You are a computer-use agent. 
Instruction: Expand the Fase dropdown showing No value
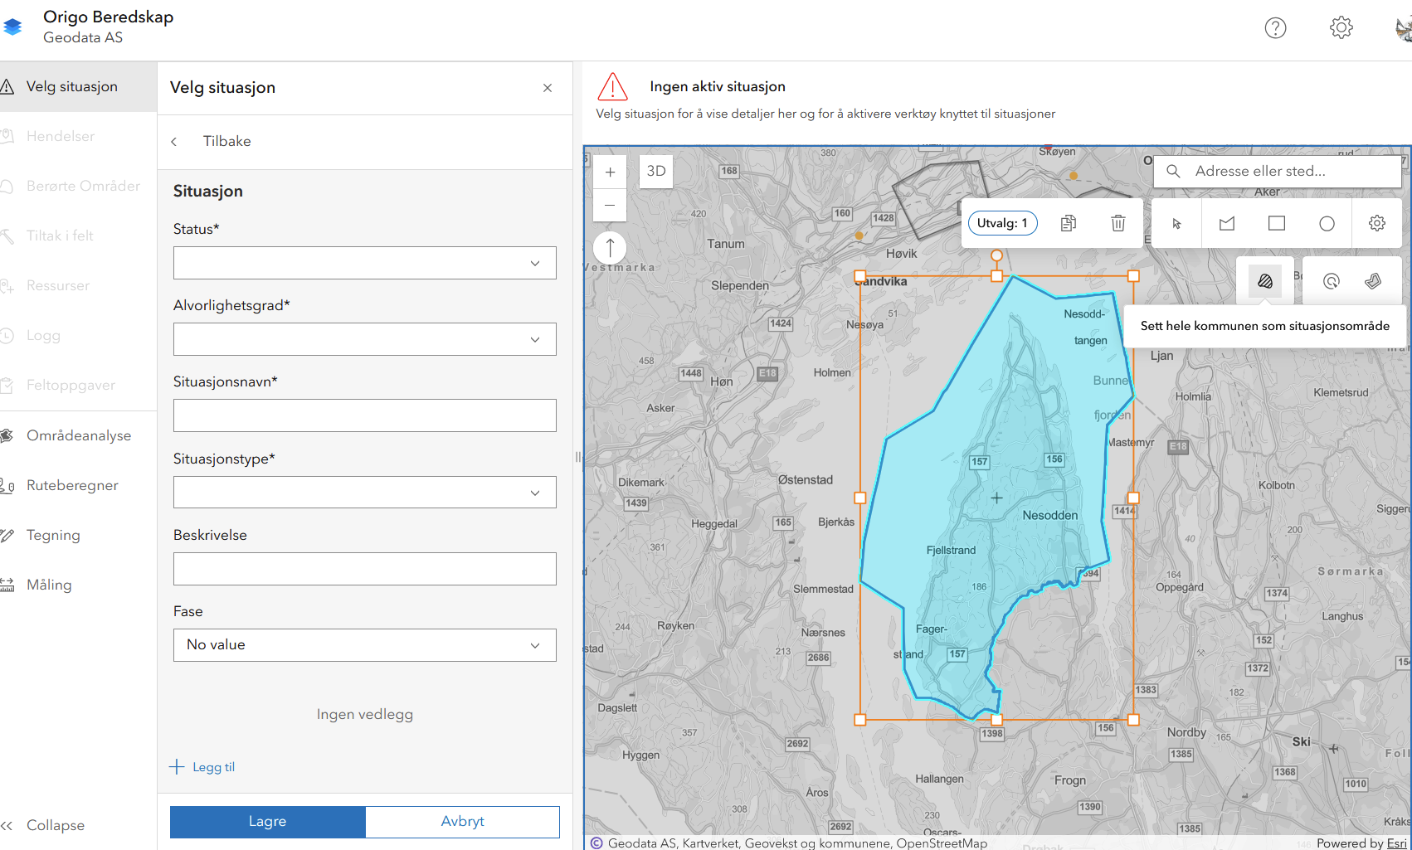pos(365,645)
